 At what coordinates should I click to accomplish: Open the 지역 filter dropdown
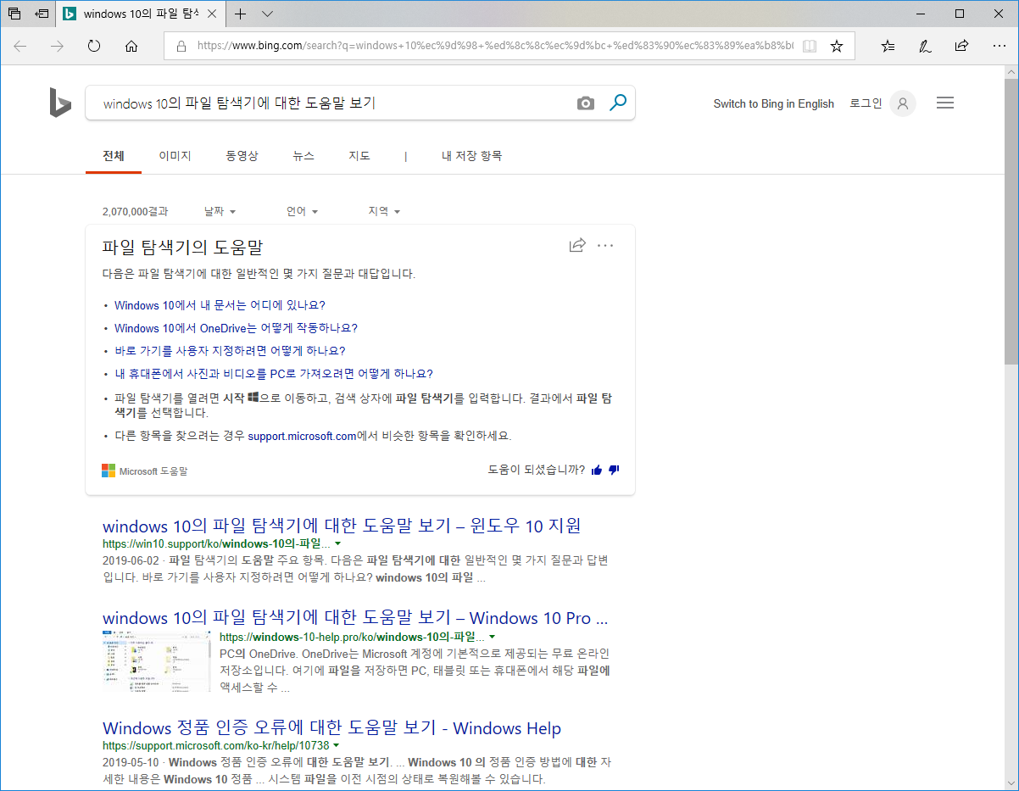coord(384,211)
